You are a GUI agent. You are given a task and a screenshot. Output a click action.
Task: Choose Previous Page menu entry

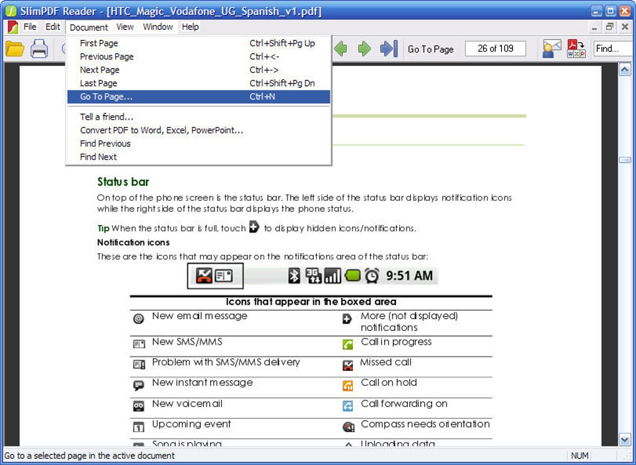coord(199,56)
